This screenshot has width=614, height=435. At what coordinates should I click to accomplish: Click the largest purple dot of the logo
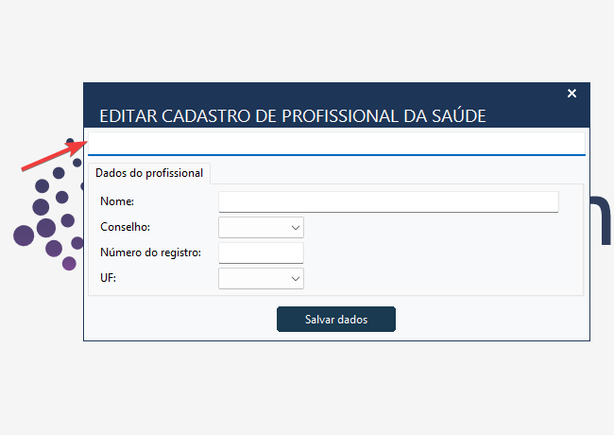pyautogui.click(x=24, y=235)
